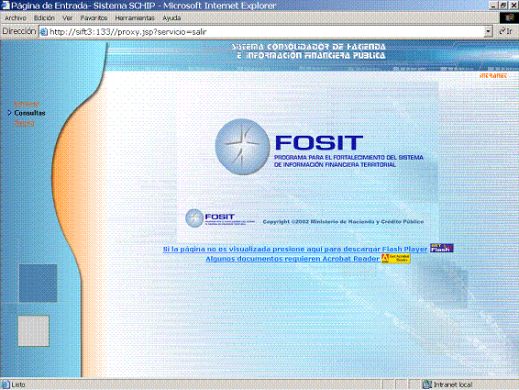
Task: Click the Ir go button
Action: [506, 31]
